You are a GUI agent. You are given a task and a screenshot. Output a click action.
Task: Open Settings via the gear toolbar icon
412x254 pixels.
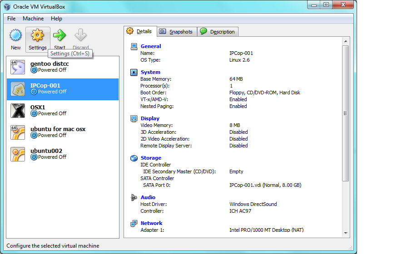37,35
